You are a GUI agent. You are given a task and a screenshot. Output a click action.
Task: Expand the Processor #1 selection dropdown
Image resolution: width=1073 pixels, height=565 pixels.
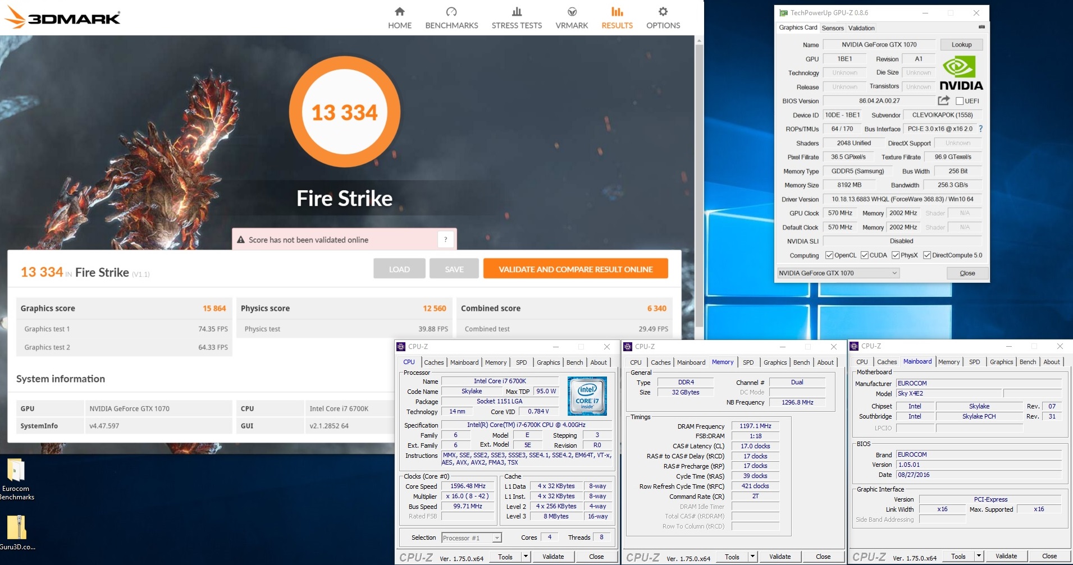point(496,538)
